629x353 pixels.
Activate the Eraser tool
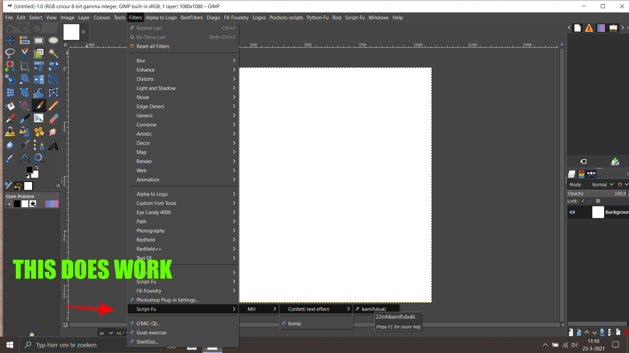click(53, 119)
